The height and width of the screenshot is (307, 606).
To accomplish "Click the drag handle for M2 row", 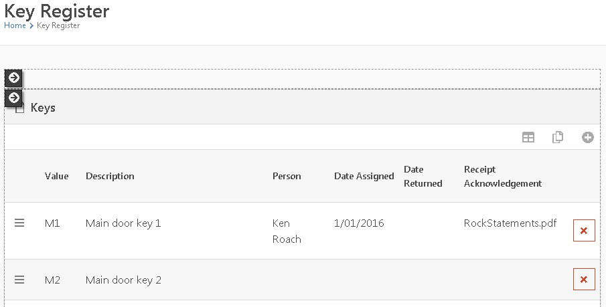I will coord(19,280).
